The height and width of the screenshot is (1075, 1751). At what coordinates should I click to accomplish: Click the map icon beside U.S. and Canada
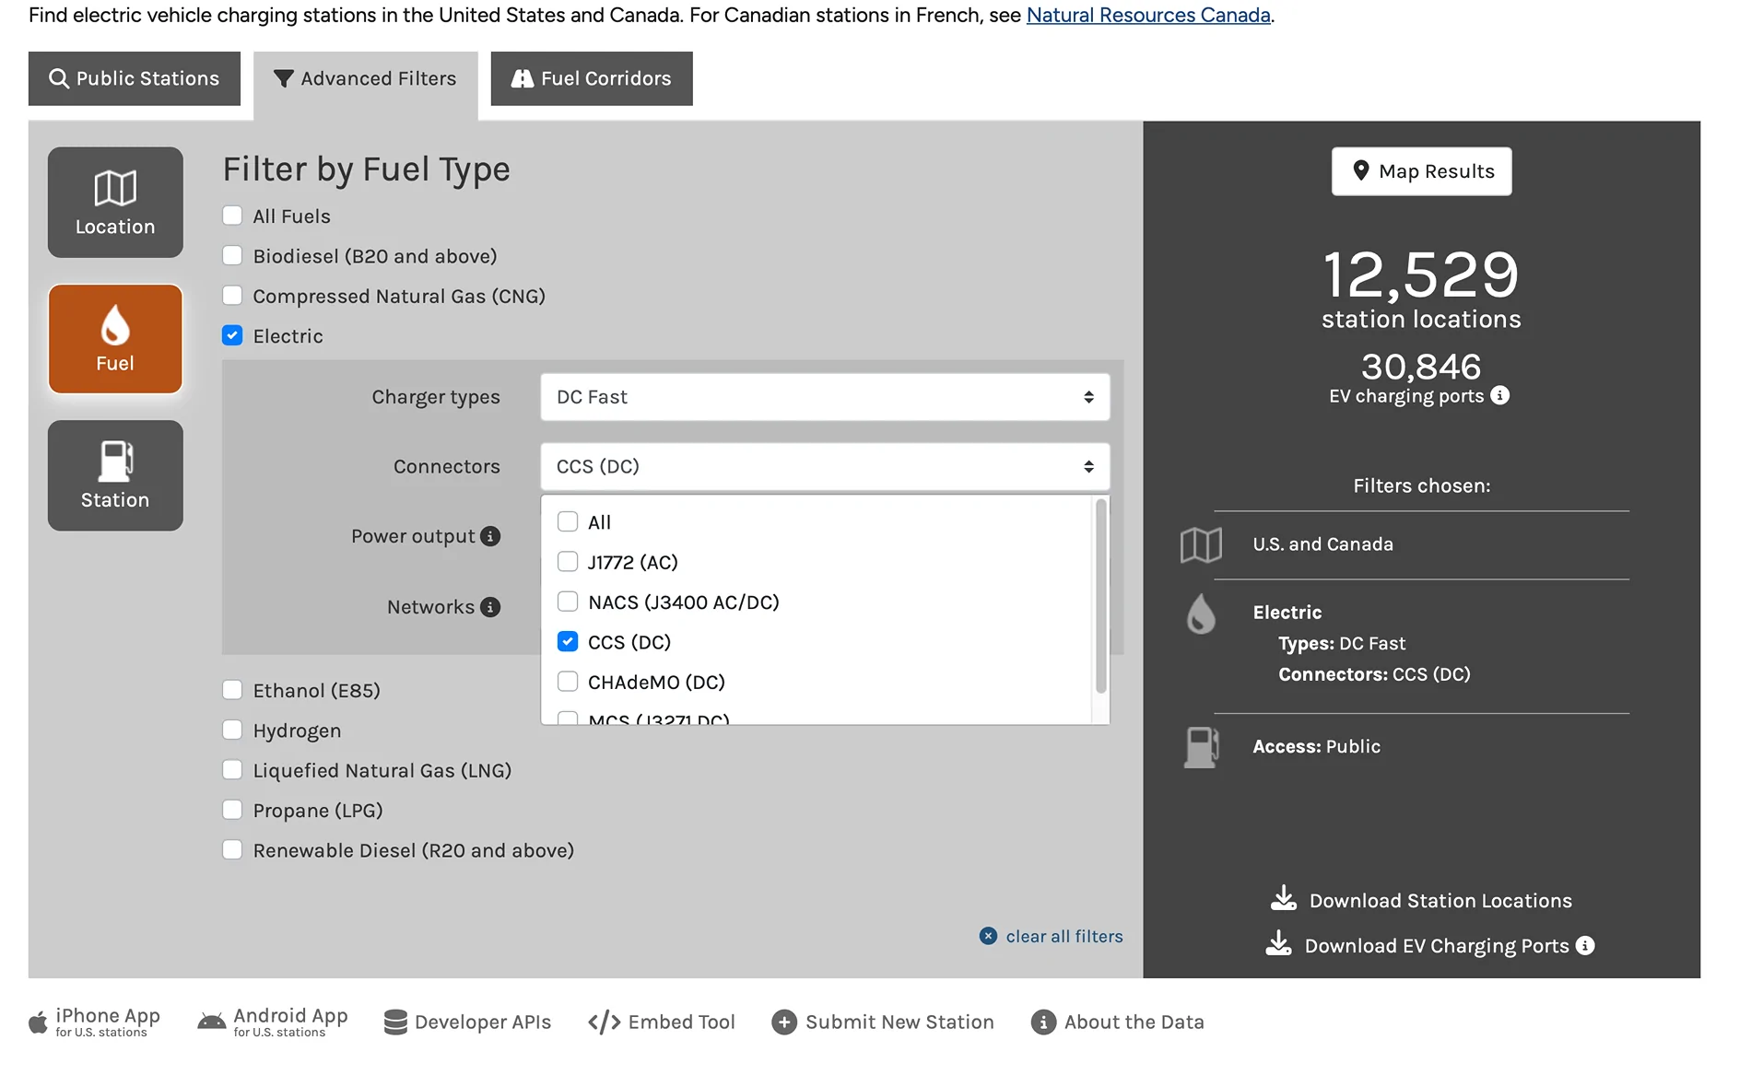(1201, 544)
